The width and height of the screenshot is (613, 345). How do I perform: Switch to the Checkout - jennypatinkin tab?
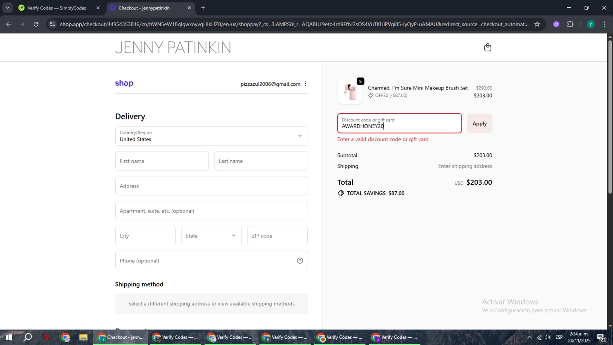150,8
